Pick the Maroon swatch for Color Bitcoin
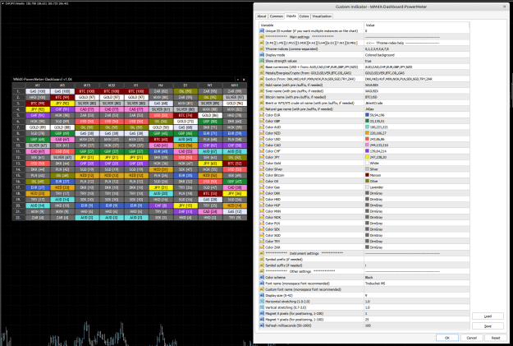The height and width of the screenshot is (346, 513). point(367,175)
